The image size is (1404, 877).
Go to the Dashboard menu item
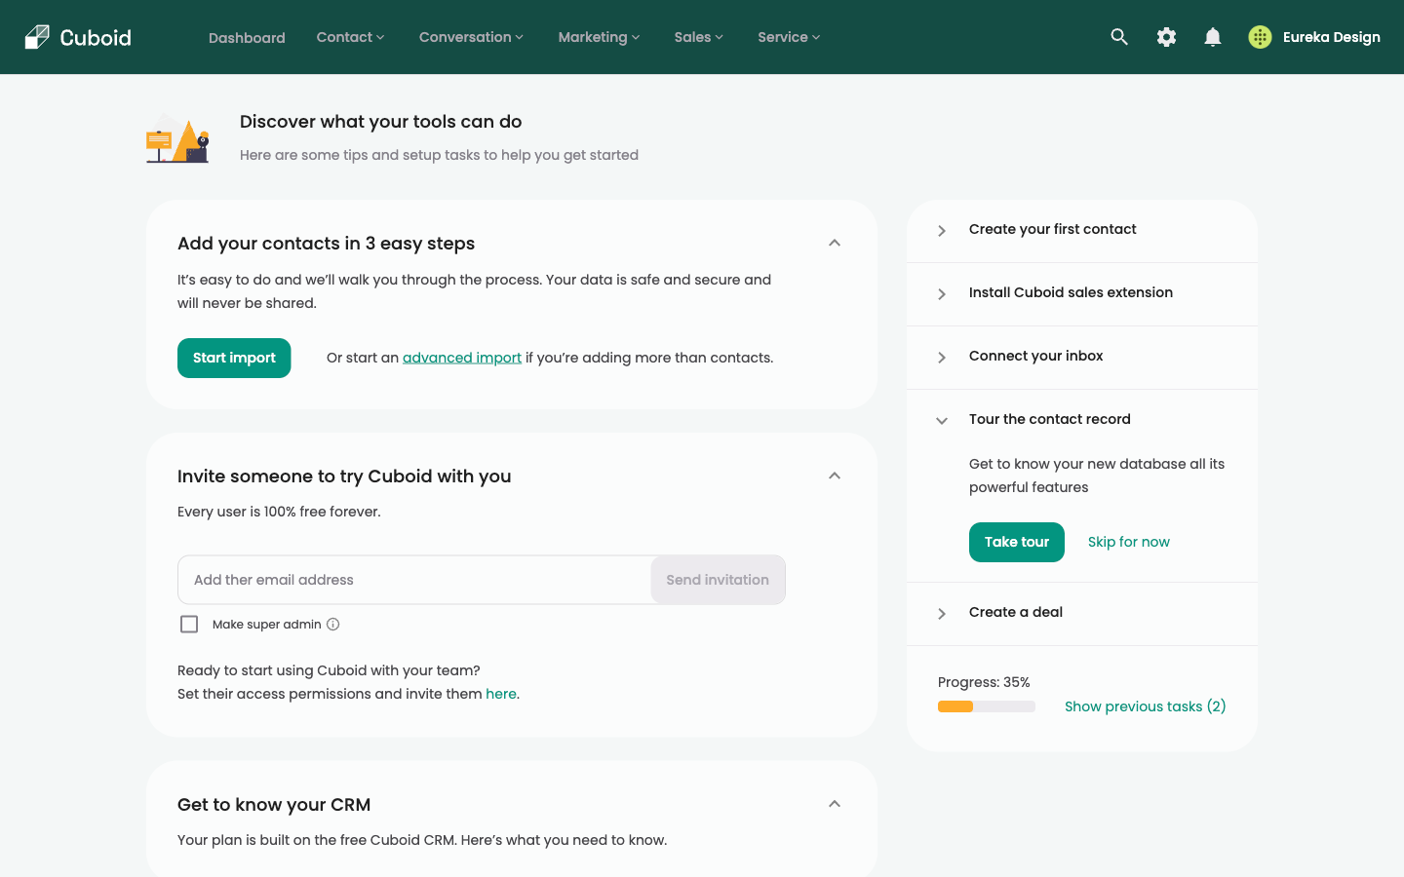click(247, 38)
